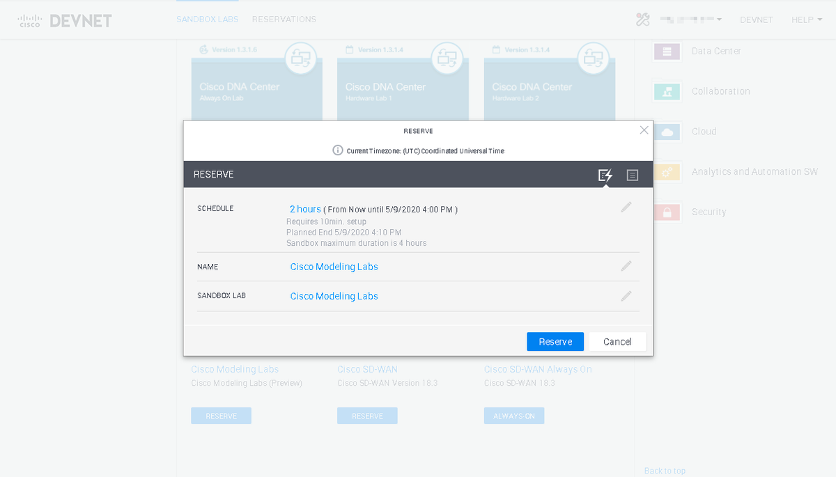Open the Sandbox Labs tab
The image size is (836, 477).
tap(207, 19)
